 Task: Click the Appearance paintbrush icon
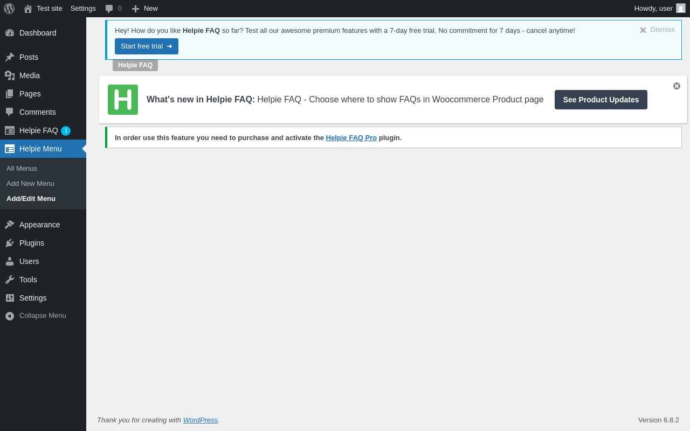(10, 225)
